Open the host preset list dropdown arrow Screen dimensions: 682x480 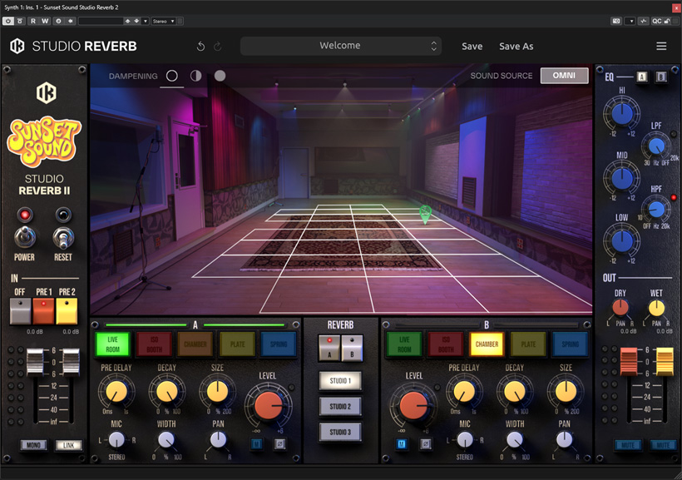[x=146, y=21]
